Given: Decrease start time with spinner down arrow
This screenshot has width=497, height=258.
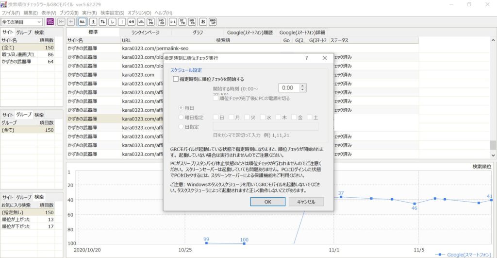Looking at the screenshot, I should 302,90.
